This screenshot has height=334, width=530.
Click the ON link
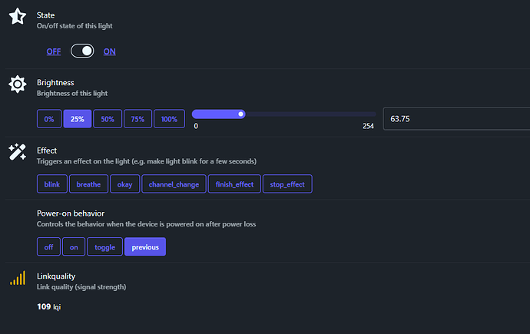point(110,51)
